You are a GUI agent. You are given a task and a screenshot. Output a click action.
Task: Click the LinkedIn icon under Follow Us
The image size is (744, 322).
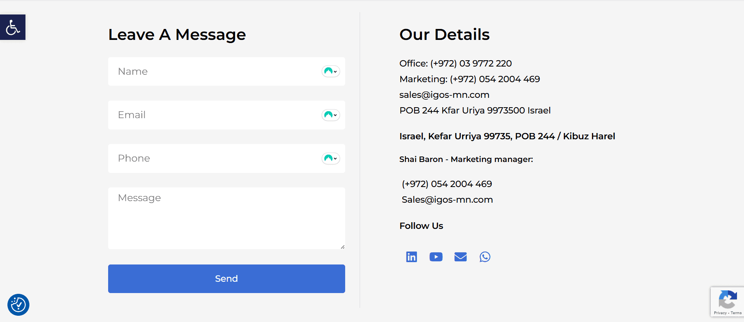pos(411,257)
